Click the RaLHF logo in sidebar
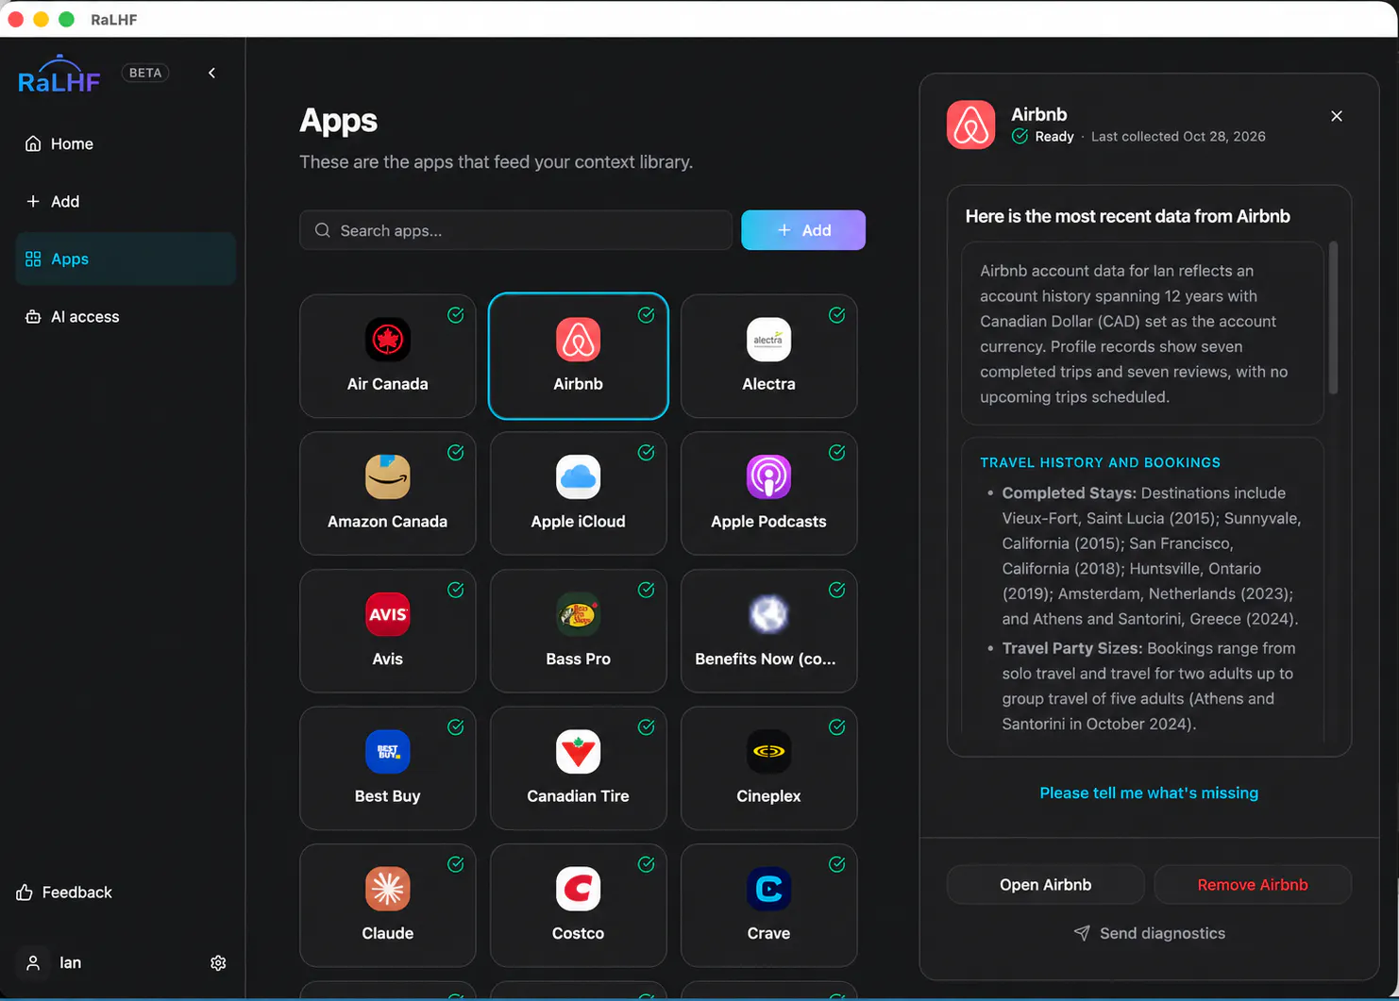 [59, 74]
